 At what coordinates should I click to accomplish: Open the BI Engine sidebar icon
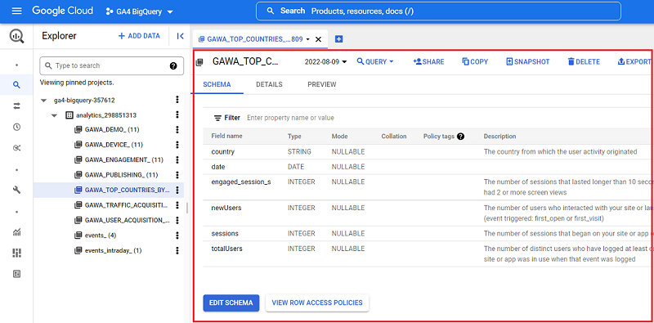(x=16, y=253)
